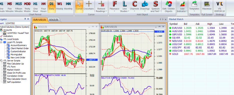Viewport: 234px width, 95px height.
Task: Click the EUR/USD,D1 chart window icon
Action: [102, 27]
